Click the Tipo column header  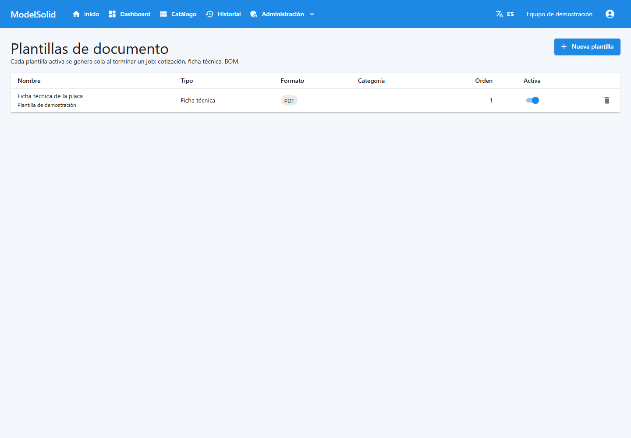pos(187,81)
